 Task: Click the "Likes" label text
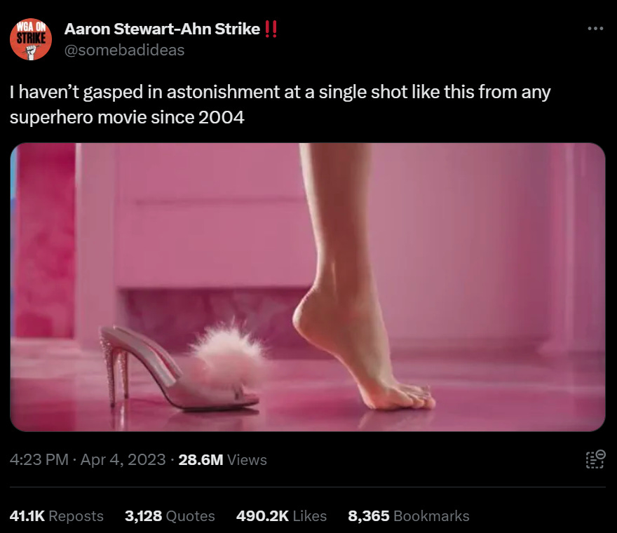[x=310, y=515]
